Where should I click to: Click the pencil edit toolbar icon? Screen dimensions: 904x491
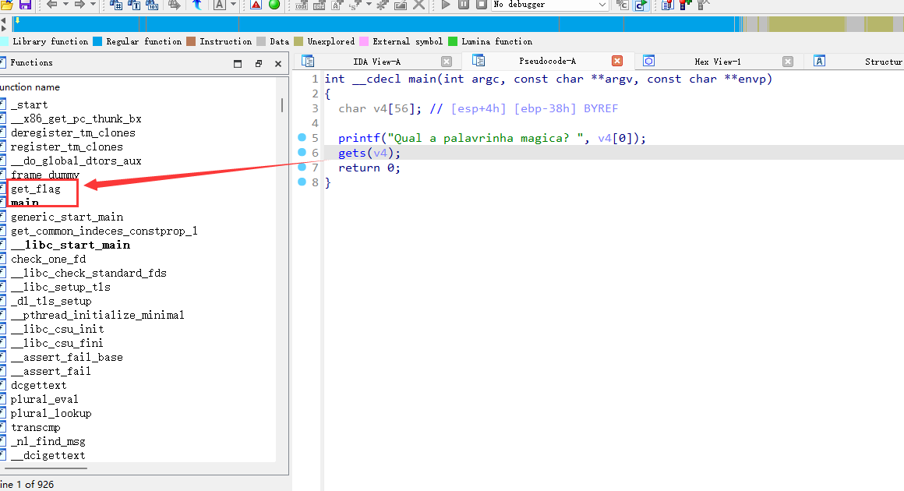pos(401,5)
